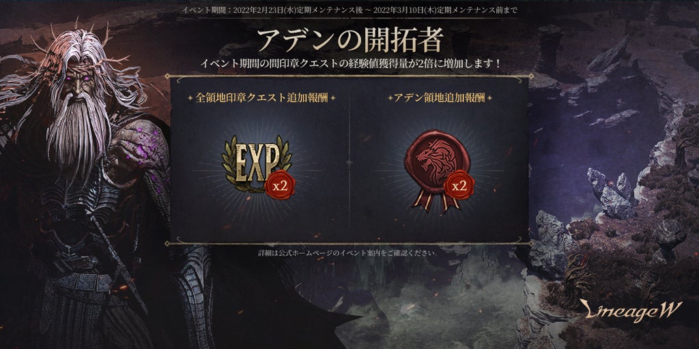Screen dimensions: 699x349
Task: Click the アデンの開拓者 title
Action: 349,40
